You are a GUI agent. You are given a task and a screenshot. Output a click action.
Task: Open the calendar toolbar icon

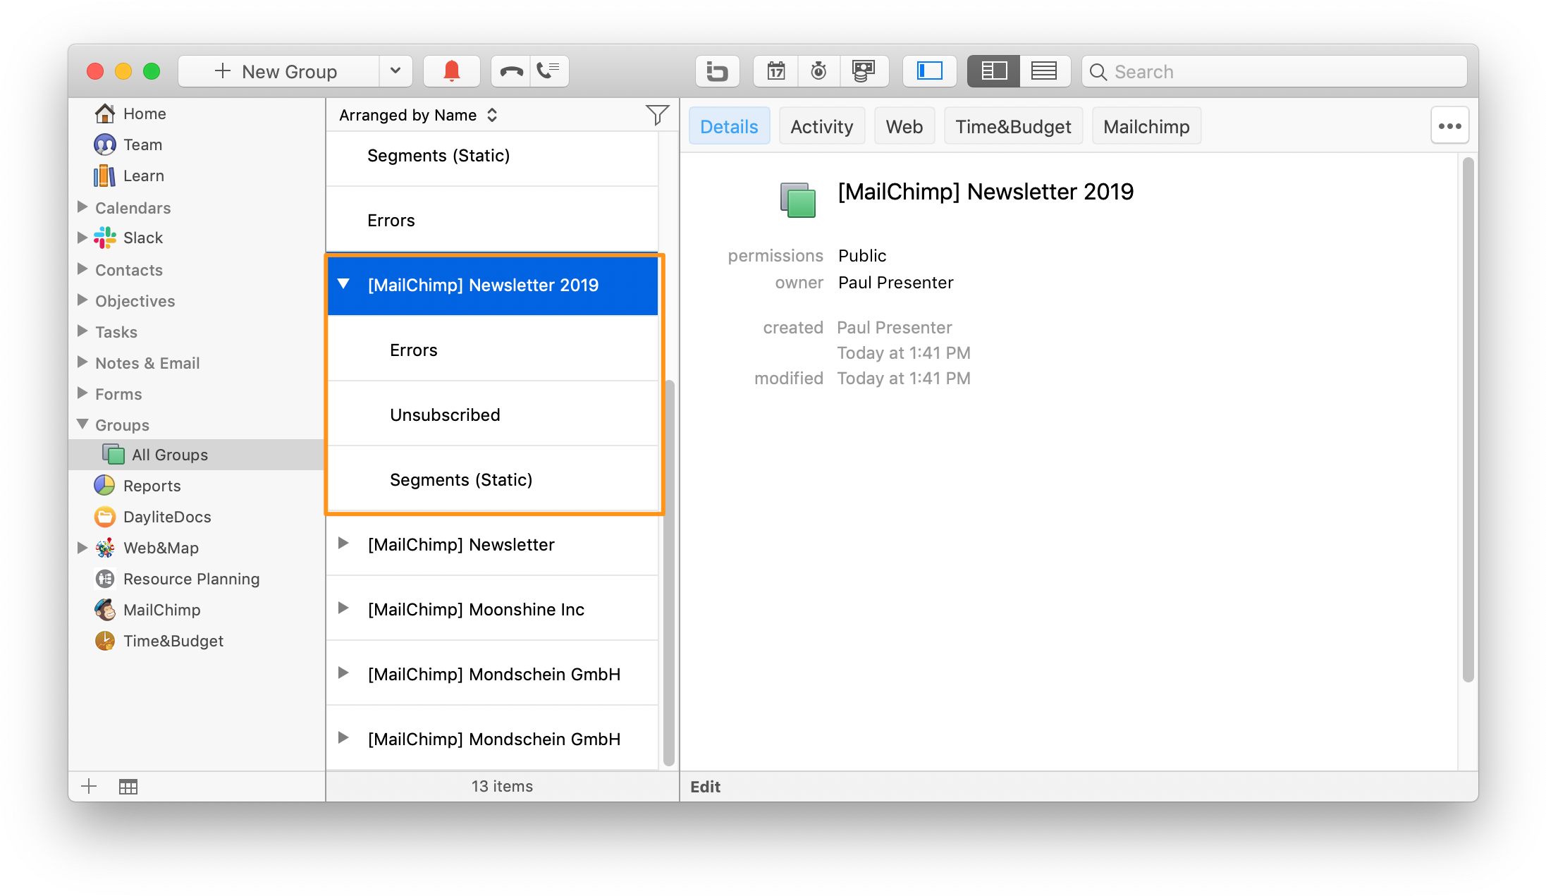tap(776, 71)
